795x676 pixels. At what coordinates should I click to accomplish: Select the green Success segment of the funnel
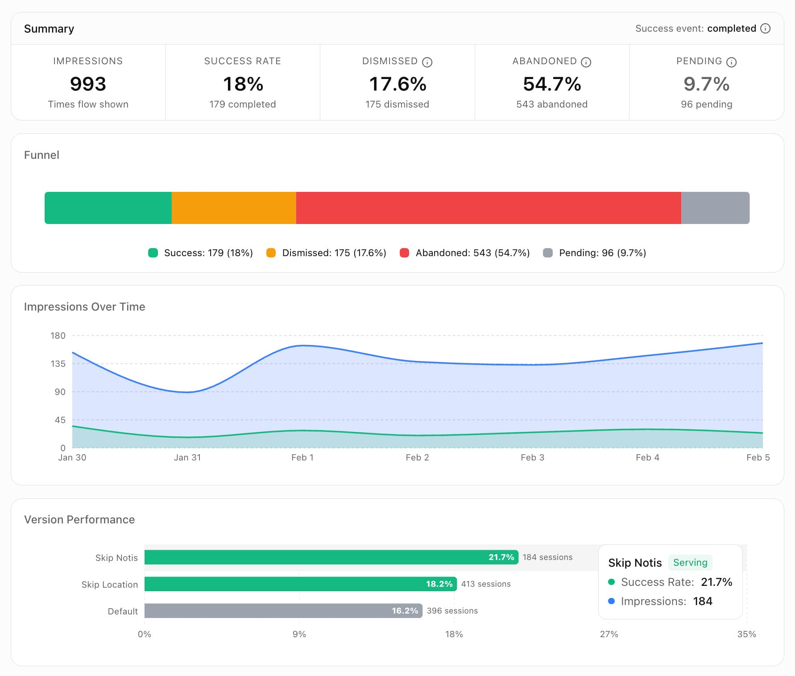pos(107,207)
